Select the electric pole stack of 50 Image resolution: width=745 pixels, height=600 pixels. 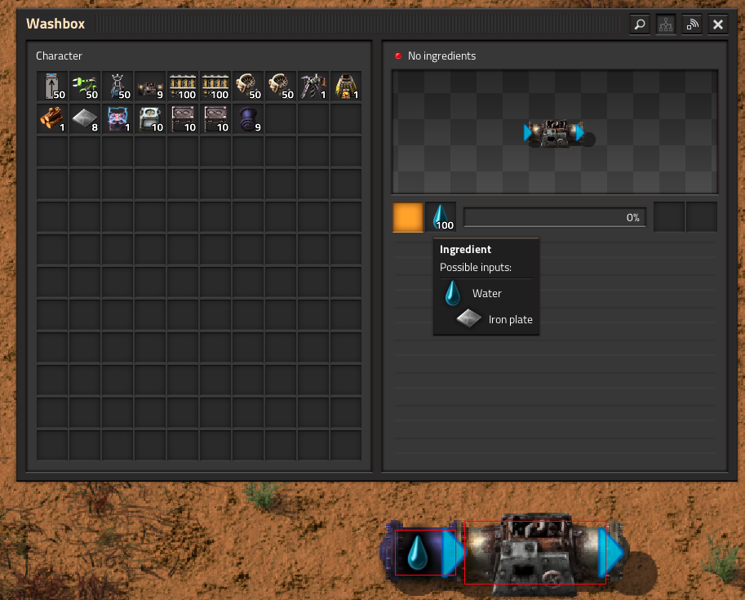(x=118, y=86)
